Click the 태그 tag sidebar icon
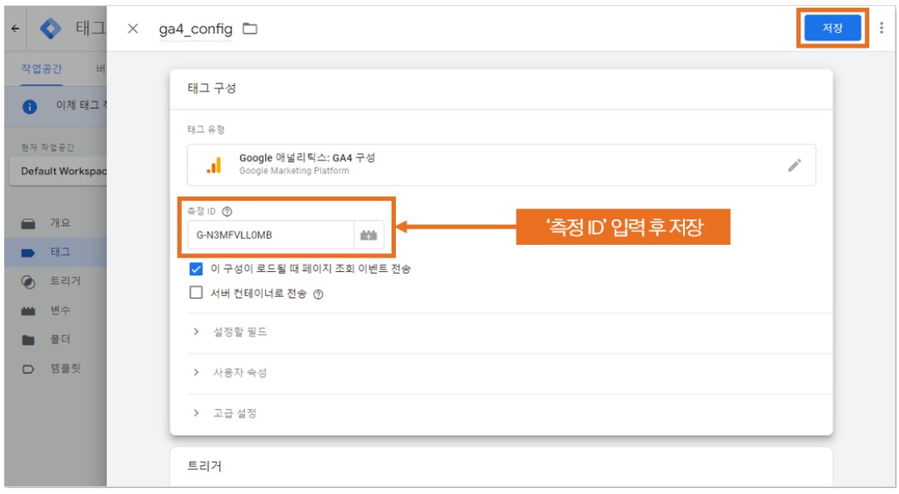This screenshot has height=494, width=899. (x=28, y=253)
